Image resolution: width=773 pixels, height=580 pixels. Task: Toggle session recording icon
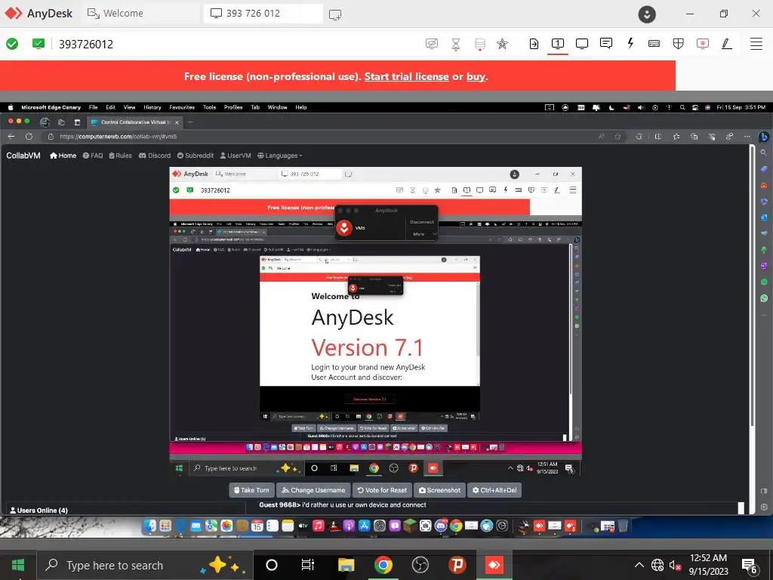click(x=703, y=44)
